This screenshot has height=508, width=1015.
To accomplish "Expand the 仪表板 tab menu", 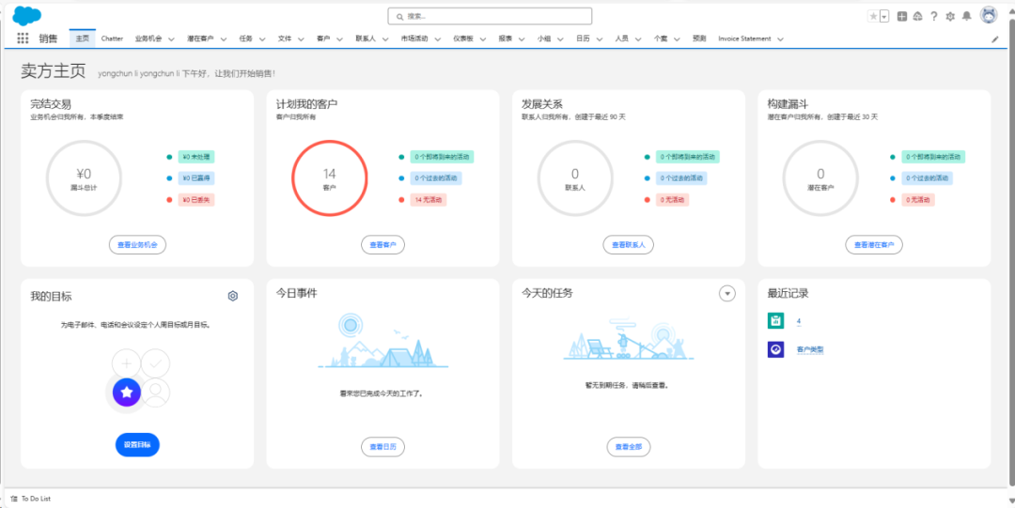I will point(483,38).
